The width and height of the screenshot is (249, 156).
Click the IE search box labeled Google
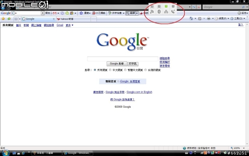tap(222, 7)
